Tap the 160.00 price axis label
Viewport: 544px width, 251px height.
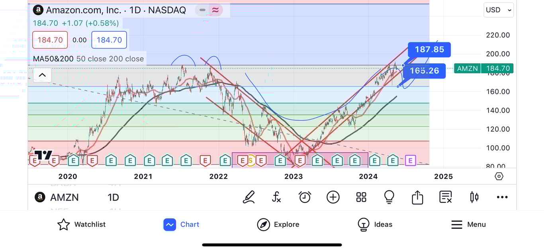pos(498,91)
